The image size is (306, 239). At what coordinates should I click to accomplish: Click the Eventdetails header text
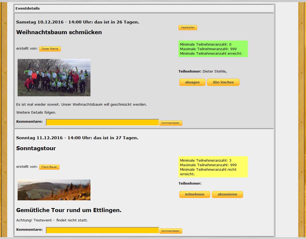[x=27, y=8]
